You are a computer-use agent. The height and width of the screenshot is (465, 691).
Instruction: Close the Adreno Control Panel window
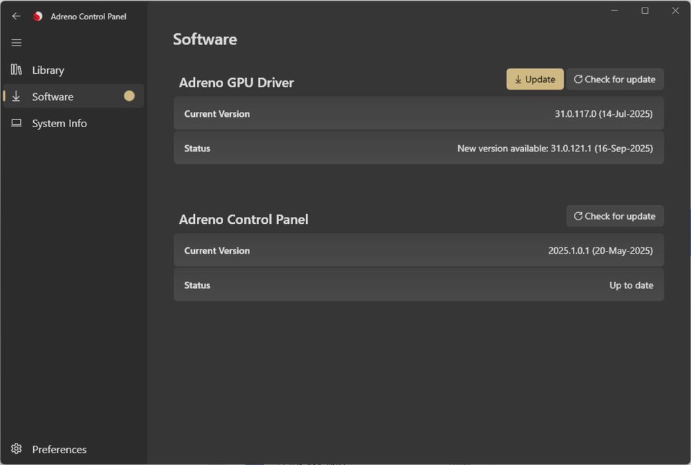pos(675,10)
